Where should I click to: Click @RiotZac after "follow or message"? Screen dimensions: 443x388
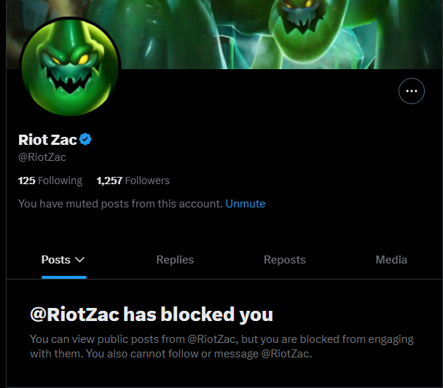[x=285, y=354]
